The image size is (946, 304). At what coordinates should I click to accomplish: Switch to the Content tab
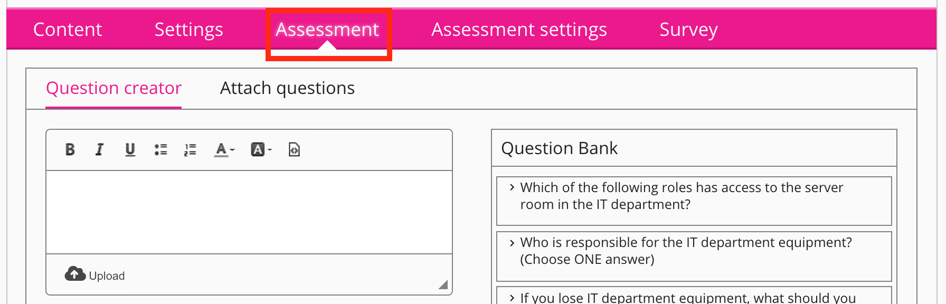coord(68,30)
